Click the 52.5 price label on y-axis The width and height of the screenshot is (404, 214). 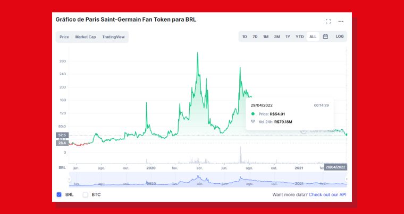coord(62,135)
